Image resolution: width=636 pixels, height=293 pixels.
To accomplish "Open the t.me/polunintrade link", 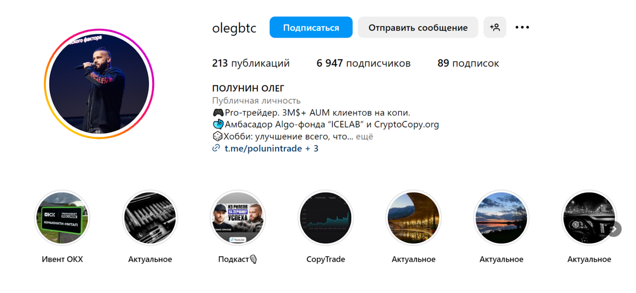I will [263, 148].
